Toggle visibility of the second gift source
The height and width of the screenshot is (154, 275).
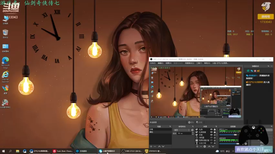pyautogui.click(x=211, y=132)
